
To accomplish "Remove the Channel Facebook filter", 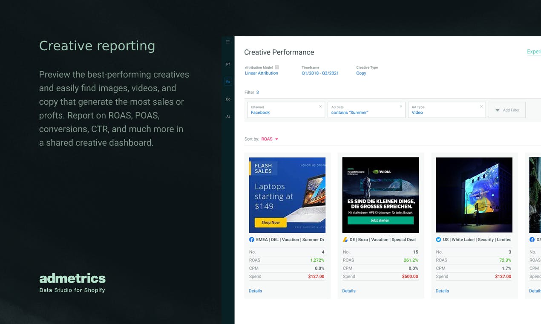I will click(321, 107).
